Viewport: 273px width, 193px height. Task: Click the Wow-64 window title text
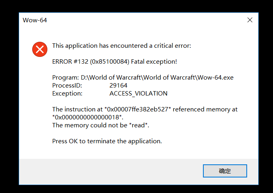(35, 20)
